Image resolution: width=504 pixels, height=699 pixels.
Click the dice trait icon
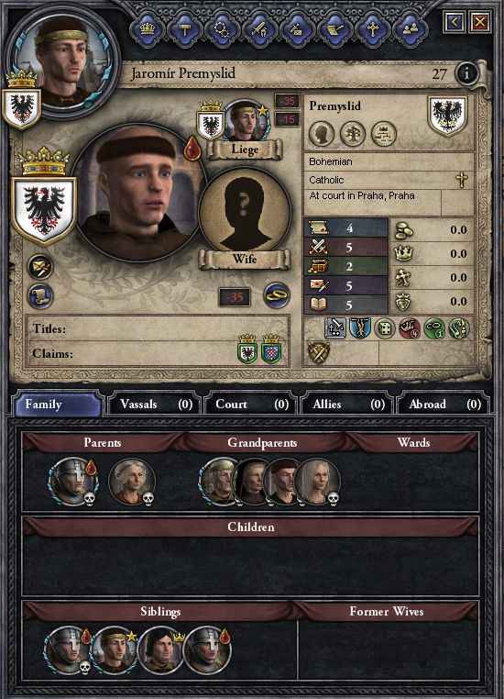click(x=385, y=329)
